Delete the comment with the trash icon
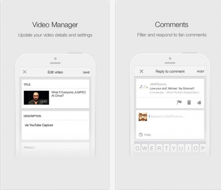221x190 pixels. [x=189, y=102]
